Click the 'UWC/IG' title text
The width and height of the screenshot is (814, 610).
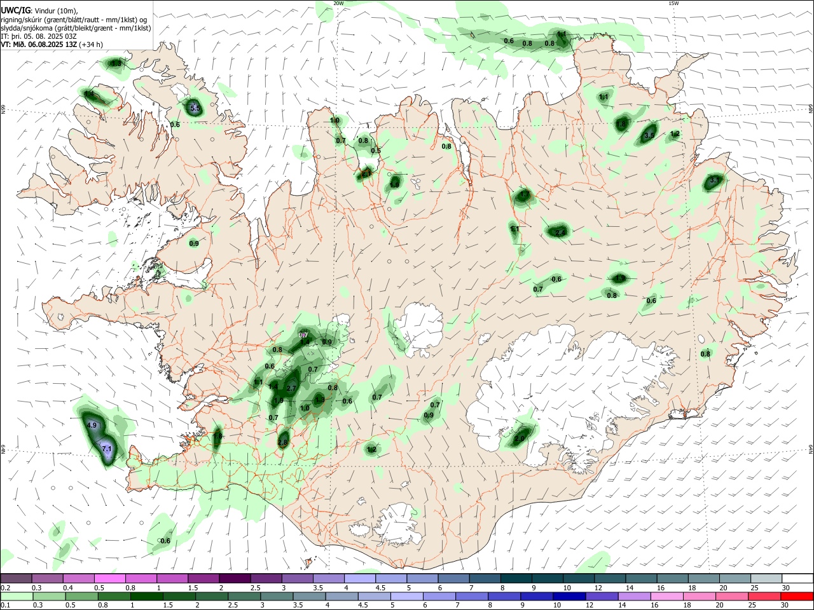click(x=15, y=11)
